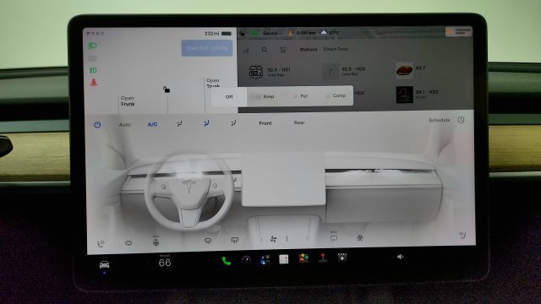Tap the time in status bar
The image size is (541, 304).
click(306, 33)
